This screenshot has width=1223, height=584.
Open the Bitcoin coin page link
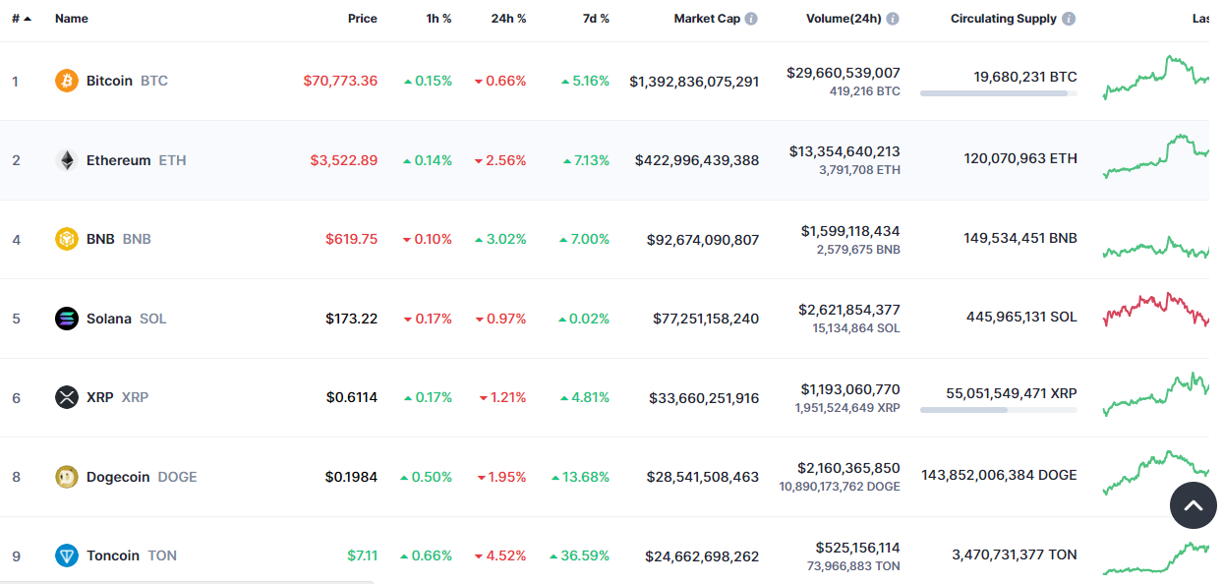109,81
